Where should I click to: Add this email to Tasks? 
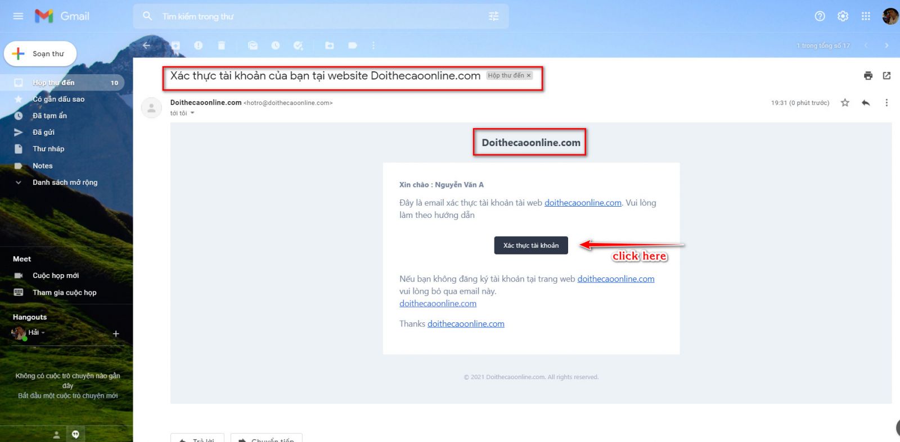click(298, 45)
